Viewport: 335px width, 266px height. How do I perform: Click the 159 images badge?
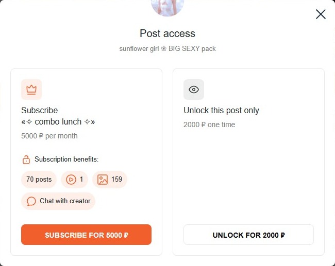tap(110, 180)
